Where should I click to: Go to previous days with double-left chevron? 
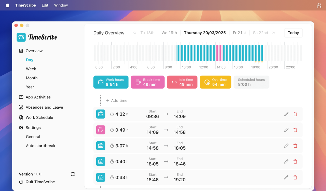(135, 33)
